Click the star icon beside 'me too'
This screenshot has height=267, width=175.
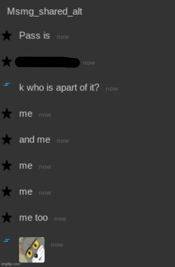tap(7, 217)
